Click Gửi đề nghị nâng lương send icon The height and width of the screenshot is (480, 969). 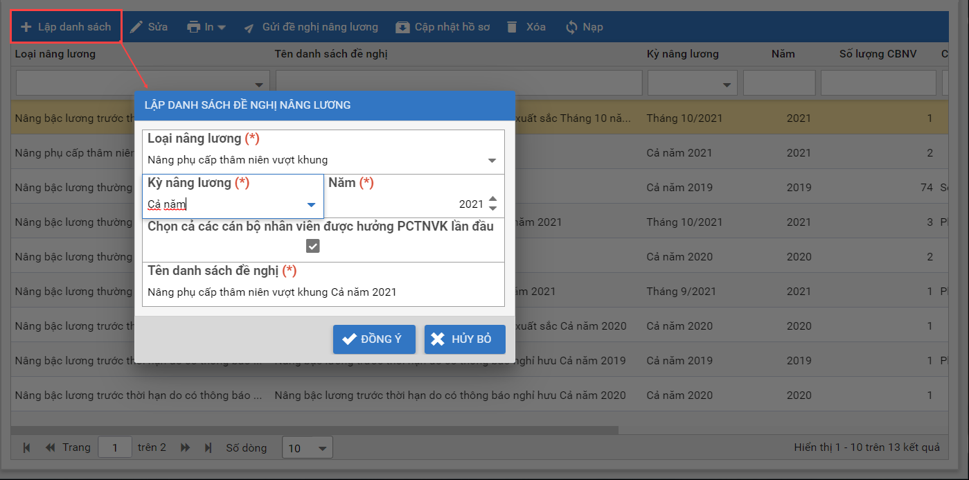pos(249,28)
